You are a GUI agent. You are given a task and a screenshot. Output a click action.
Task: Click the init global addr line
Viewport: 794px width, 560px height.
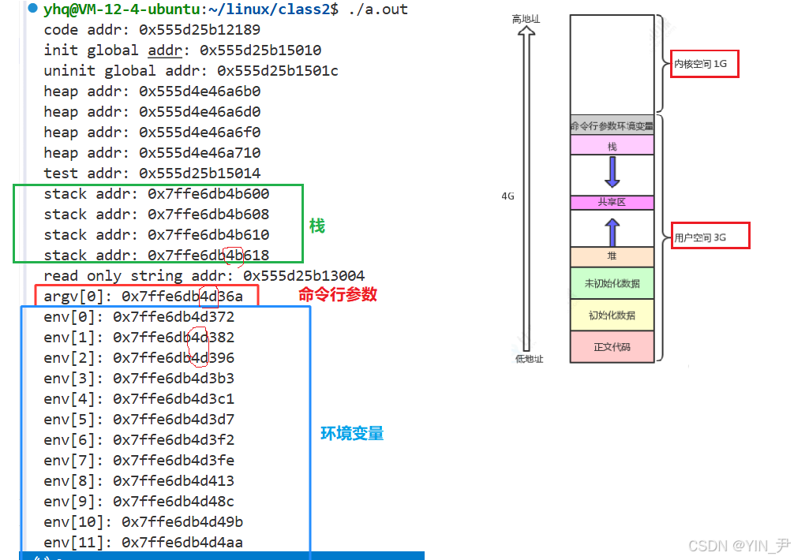(182, 50)
